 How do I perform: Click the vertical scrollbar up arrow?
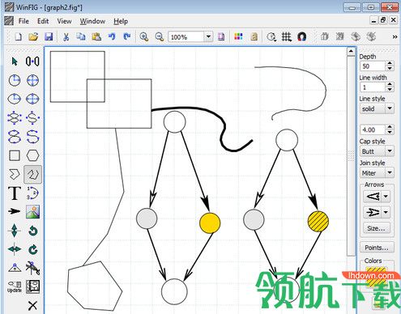tap(351, 51)
